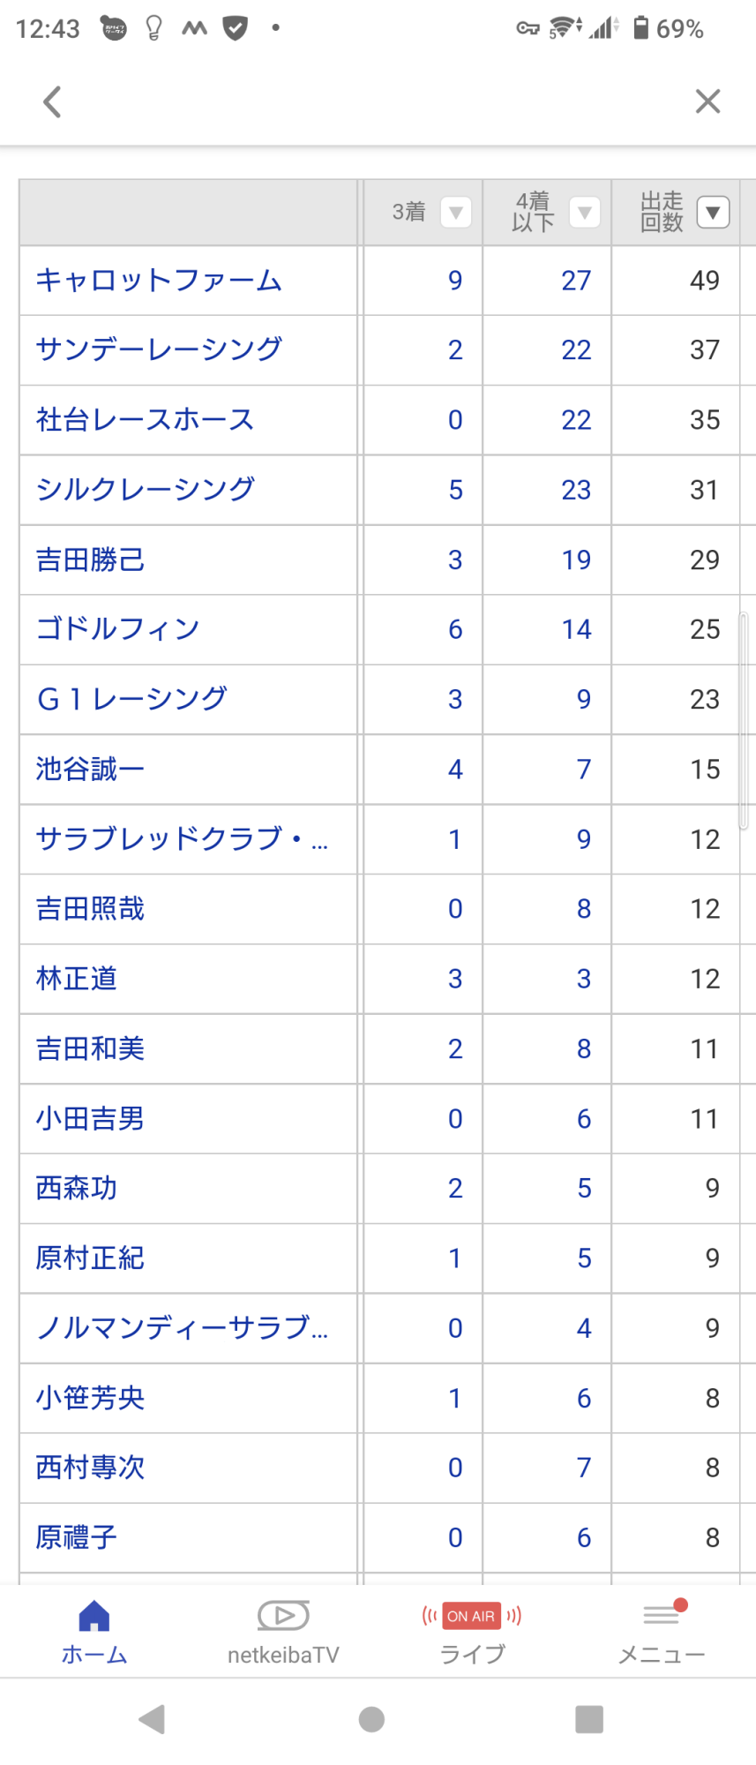Open サンデーレーシング owner link

pyautogui.click(x=159, y=349)
